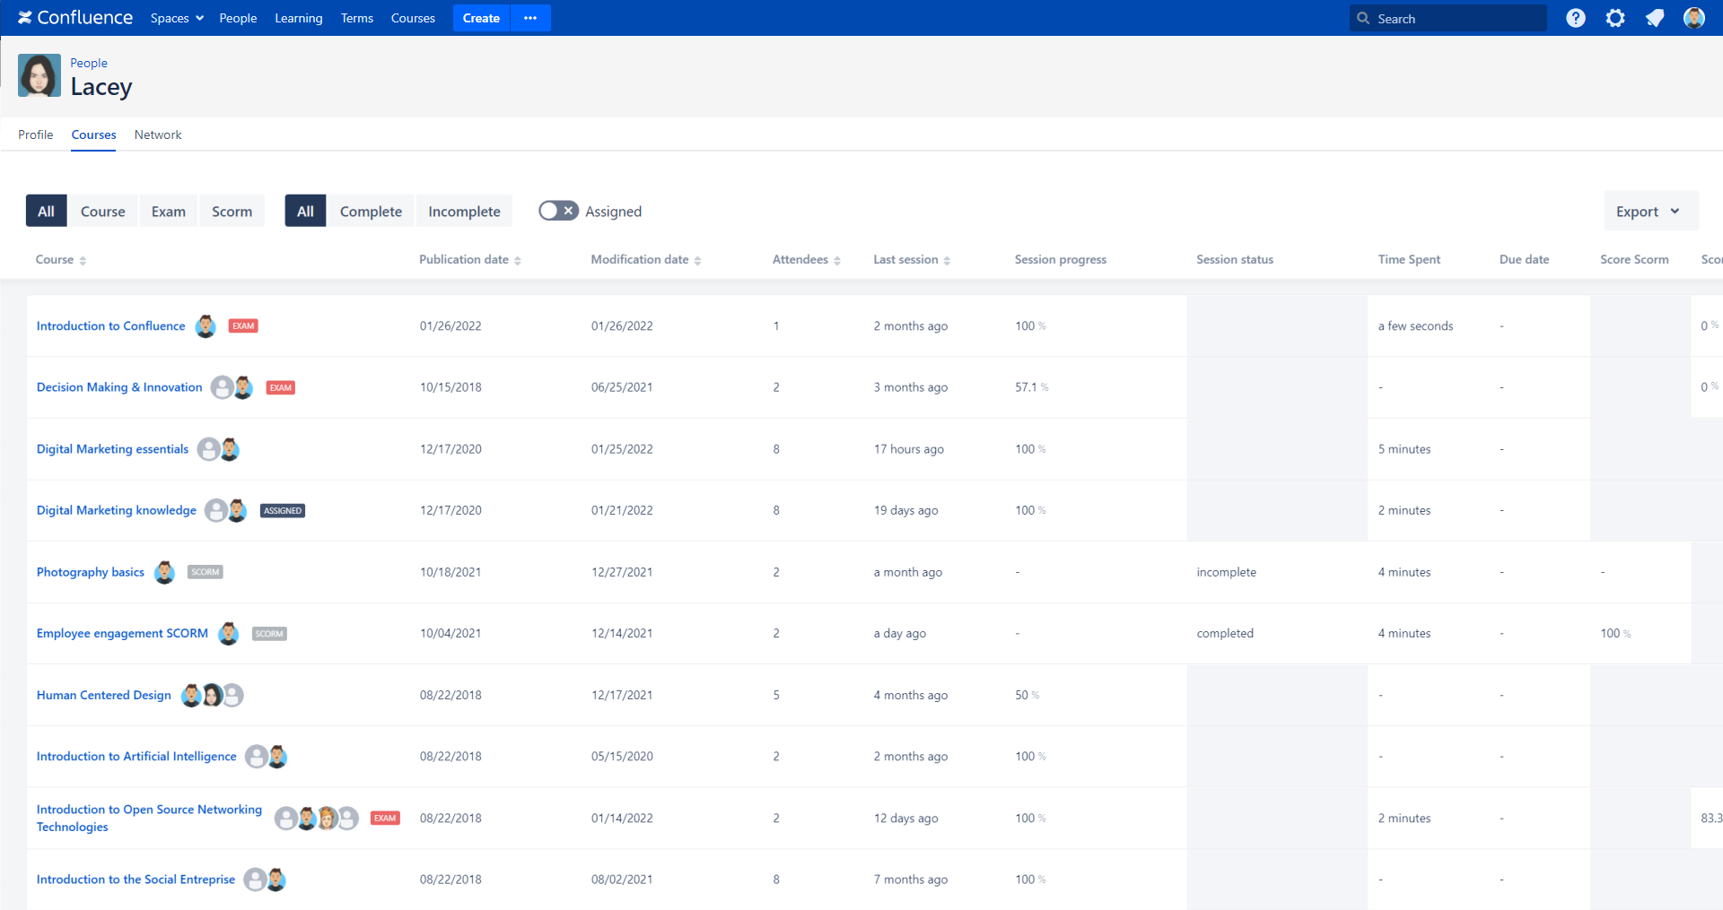Screen dimensions: 1723x910
Task: Open the Decision Making & Innovation course
Action: (x=119, y=387)
